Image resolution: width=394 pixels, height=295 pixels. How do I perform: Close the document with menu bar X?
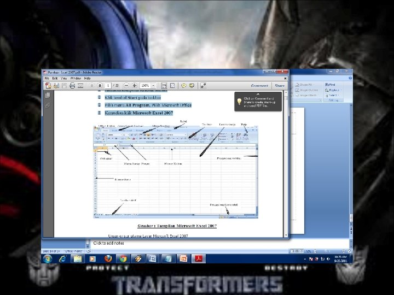[285, 79]
